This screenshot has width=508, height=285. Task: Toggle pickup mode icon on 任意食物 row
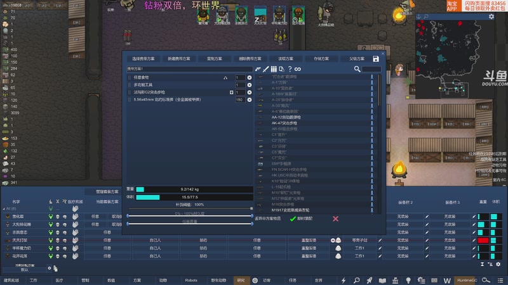pos(225,77)
